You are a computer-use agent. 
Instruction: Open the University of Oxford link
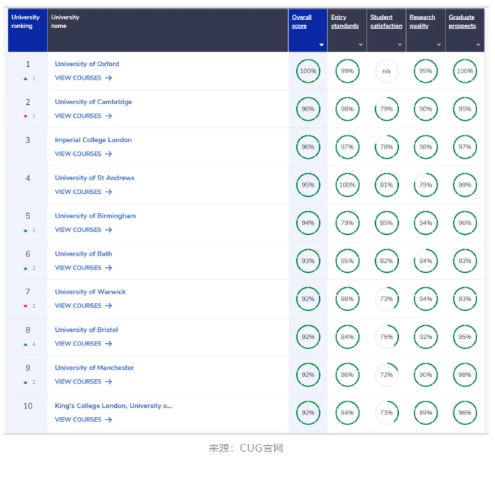87,64
